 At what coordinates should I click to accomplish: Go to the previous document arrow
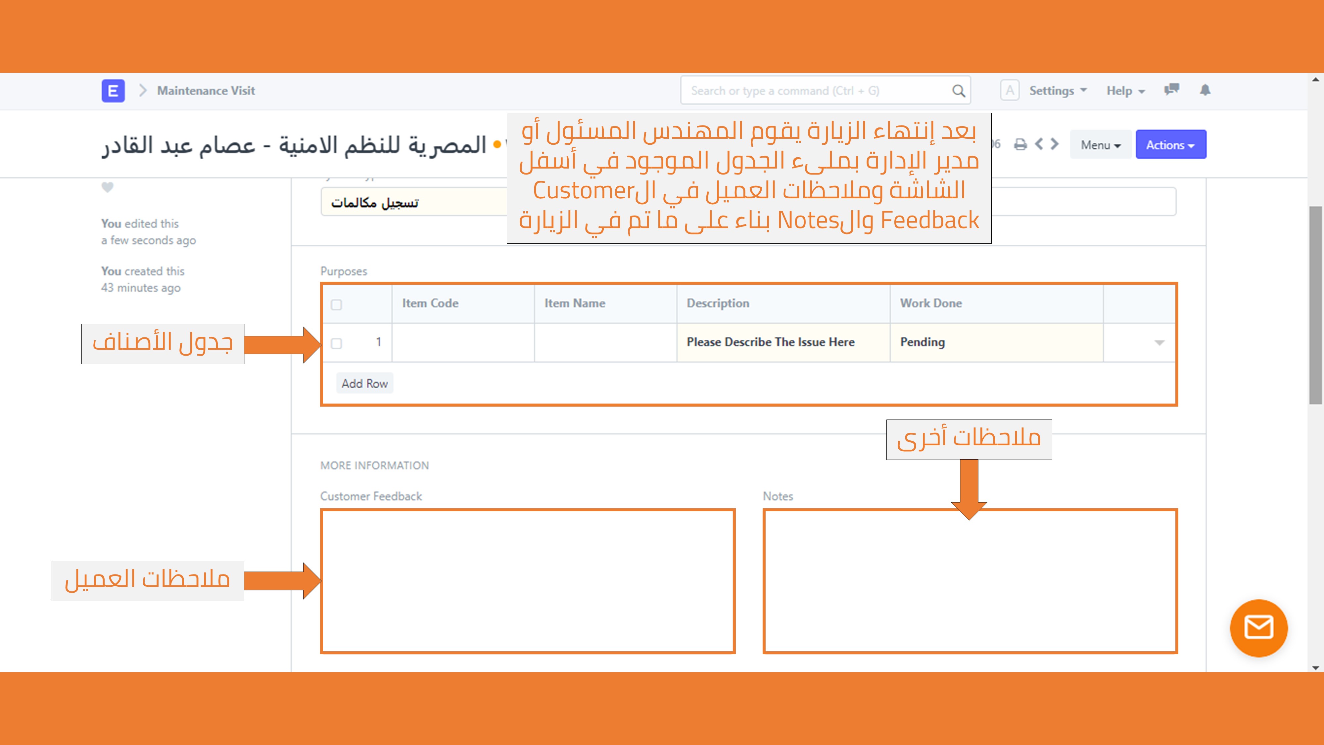[1039, 144]
